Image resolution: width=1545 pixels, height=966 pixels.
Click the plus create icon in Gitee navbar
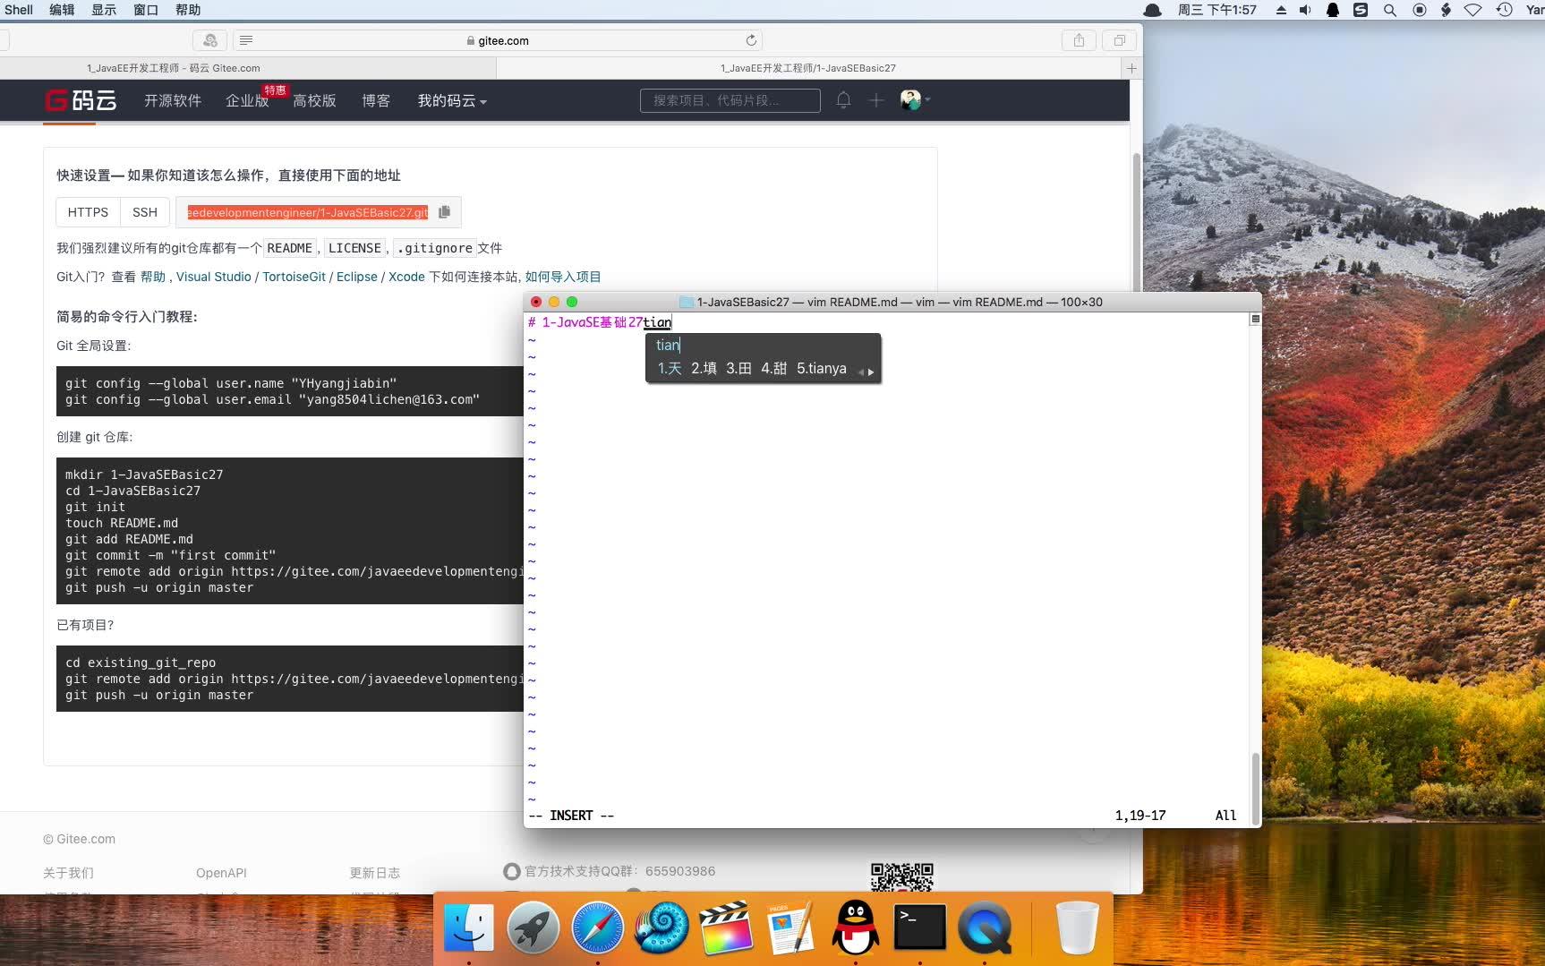(x=876, y=100)
